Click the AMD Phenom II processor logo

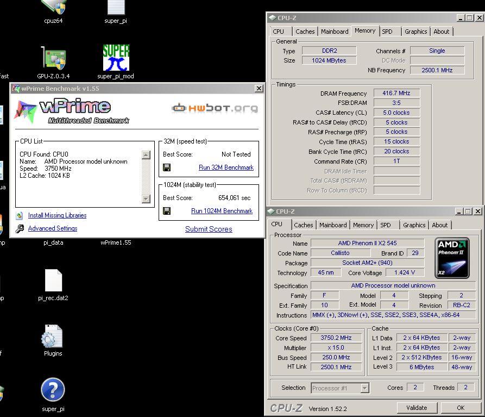click(452, 258)
